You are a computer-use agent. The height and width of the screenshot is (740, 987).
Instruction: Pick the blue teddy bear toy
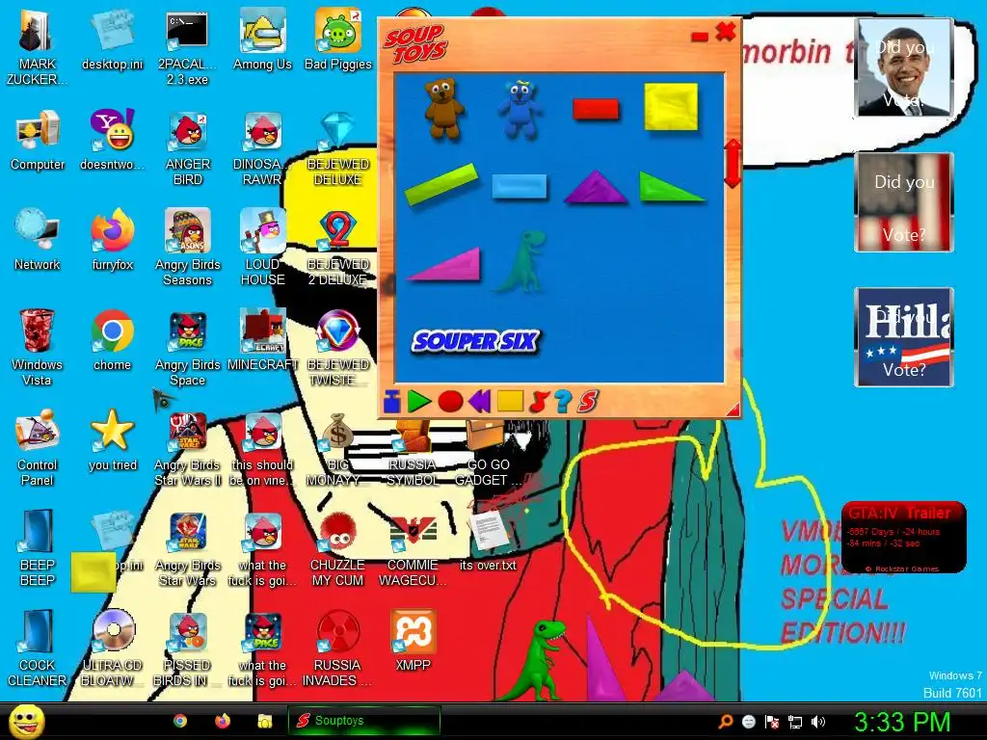tap(520, 108)
